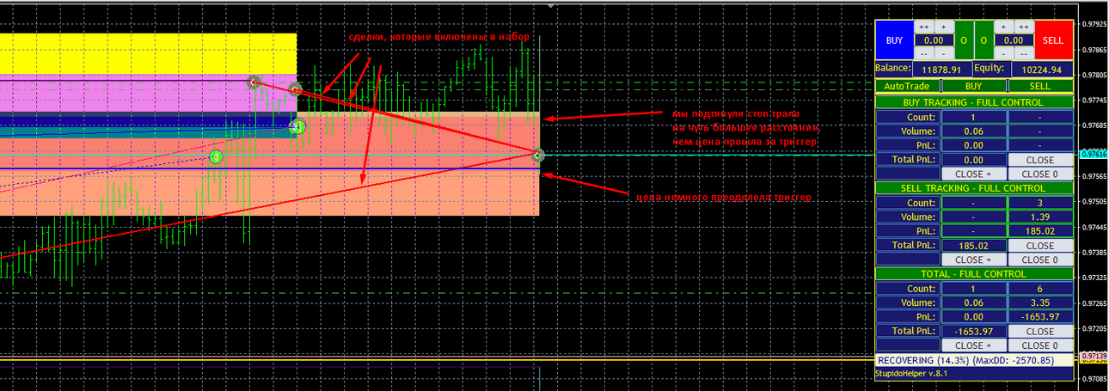Click the large red SELL order button
This screenshot has height=391, width=1109.
(1054, 40)
